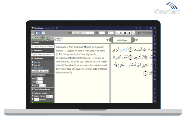Open the Translation language dropdown
The image size is (184, 126).
(x=42, y=54)
